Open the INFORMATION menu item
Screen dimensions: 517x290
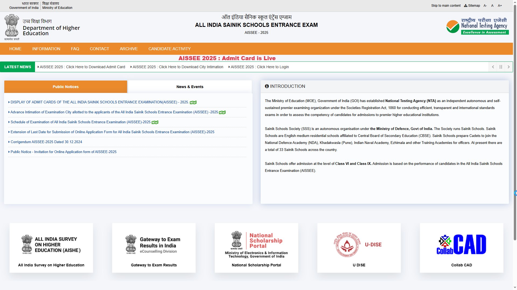[46, 49]
